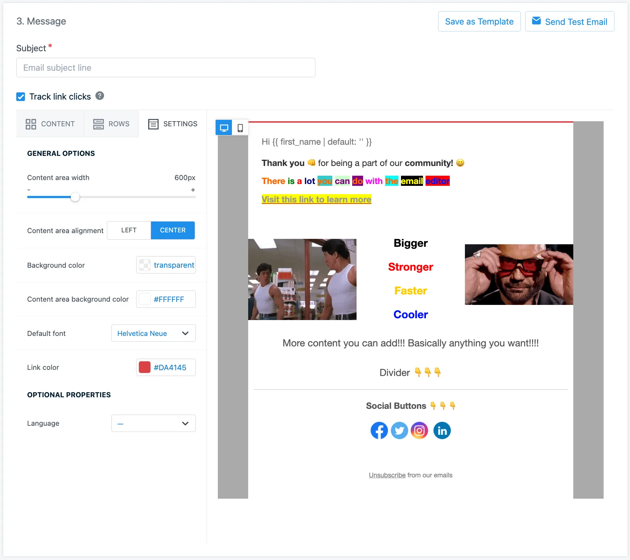Switch to mobile preview icon
Viewport: 630px width, 560px height.
pos(240,127)
